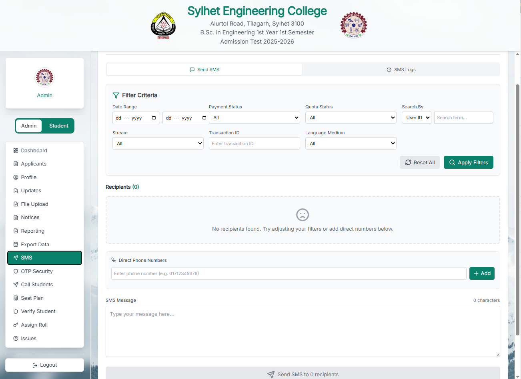The height and width of the screenshot is (379, 521).
Task: Click the Notices document icon
Action: pos(16,217)
